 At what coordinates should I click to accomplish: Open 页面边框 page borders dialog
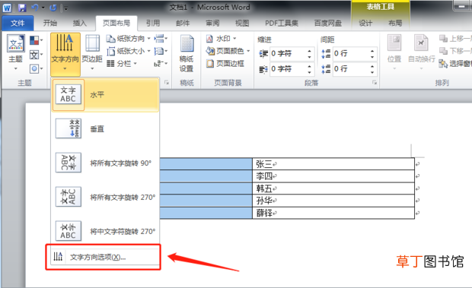[225, 63]
